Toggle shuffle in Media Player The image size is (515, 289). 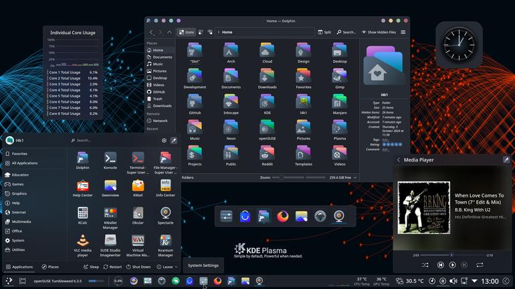[x=425, y=265]
